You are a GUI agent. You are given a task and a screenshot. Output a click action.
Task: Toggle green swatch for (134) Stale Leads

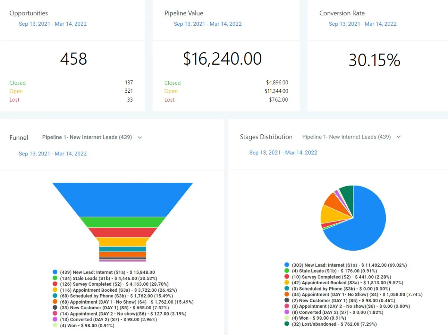55,278
